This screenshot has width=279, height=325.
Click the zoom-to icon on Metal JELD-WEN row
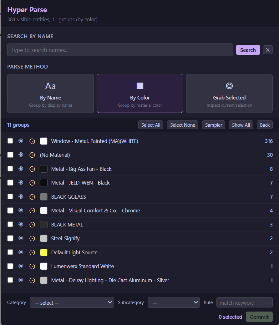(32, 183)
